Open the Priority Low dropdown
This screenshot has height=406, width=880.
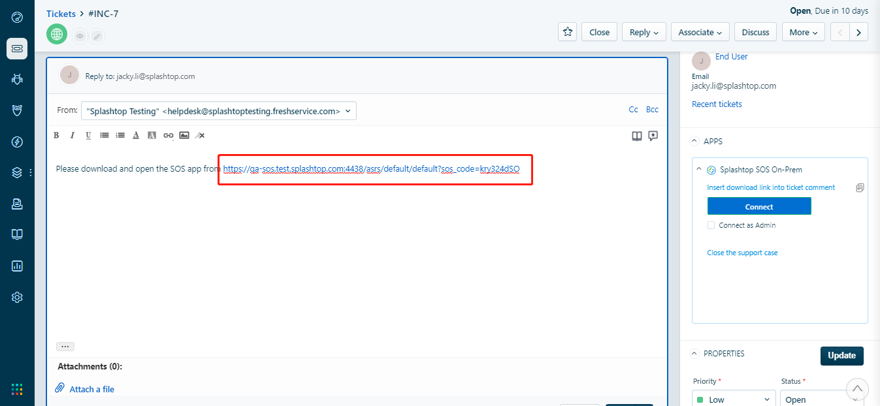734,399
